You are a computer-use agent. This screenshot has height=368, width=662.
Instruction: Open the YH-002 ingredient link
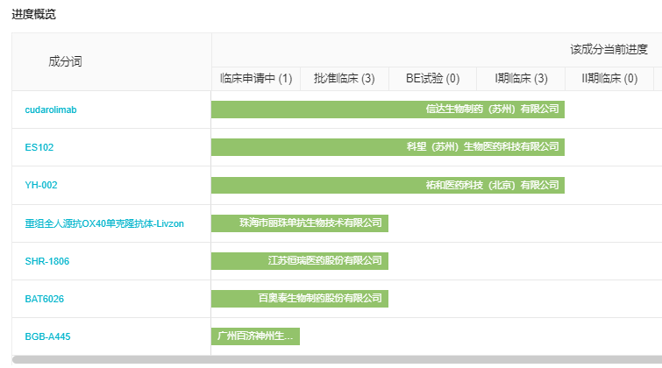(41, 185)
